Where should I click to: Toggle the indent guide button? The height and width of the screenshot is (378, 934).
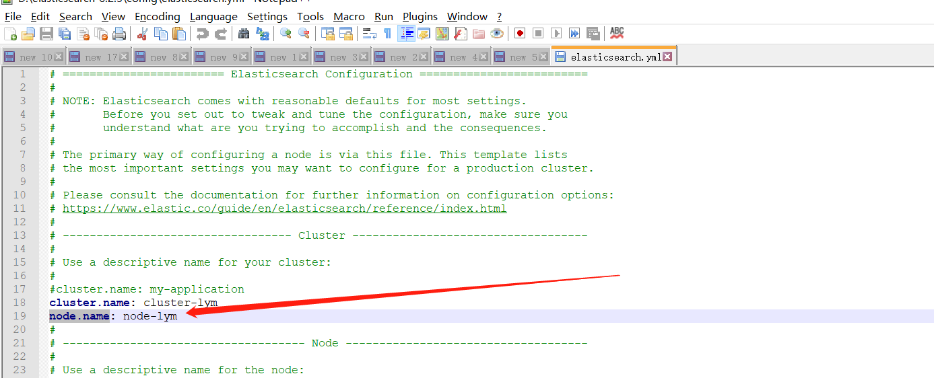[x=406, y=33]
